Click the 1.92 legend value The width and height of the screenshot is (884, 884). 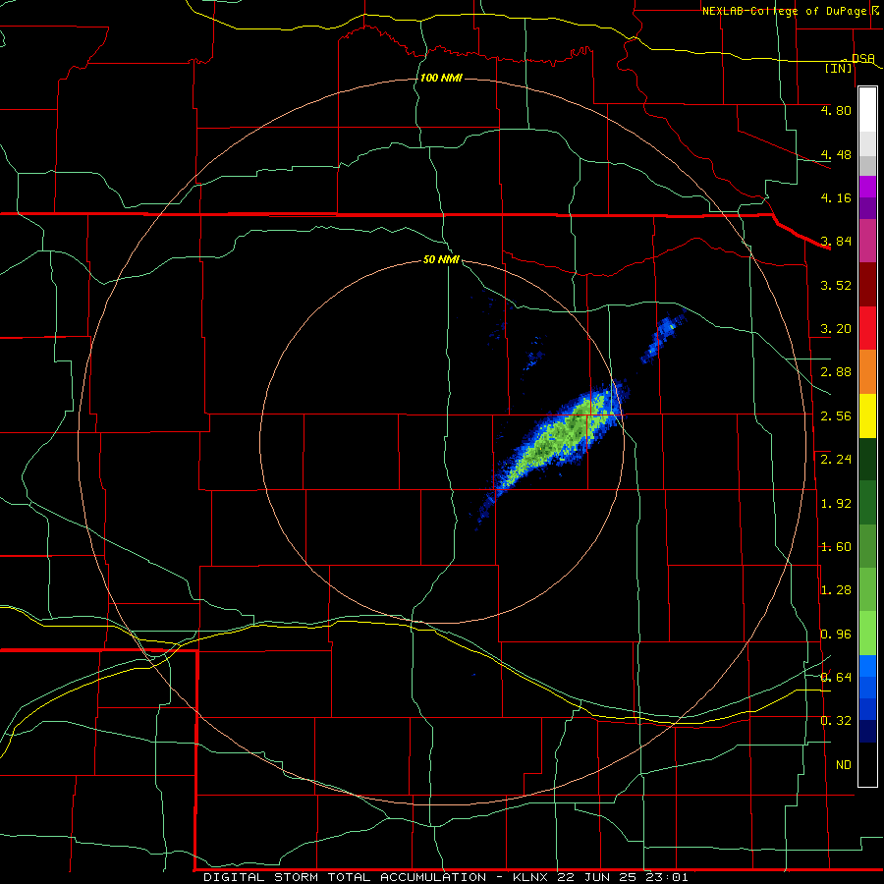836,504
